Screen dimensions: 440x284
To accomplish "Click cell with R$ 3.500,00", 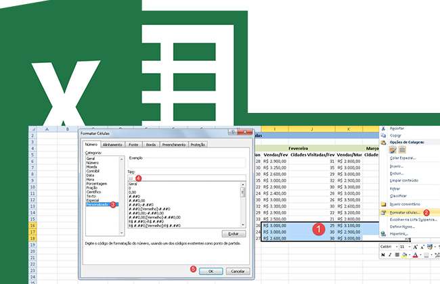I will [349, 200].
